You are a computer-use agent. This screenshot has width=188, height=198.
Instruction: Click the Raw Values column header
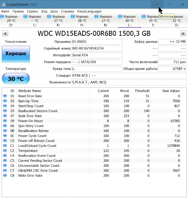tap(171, 91)
